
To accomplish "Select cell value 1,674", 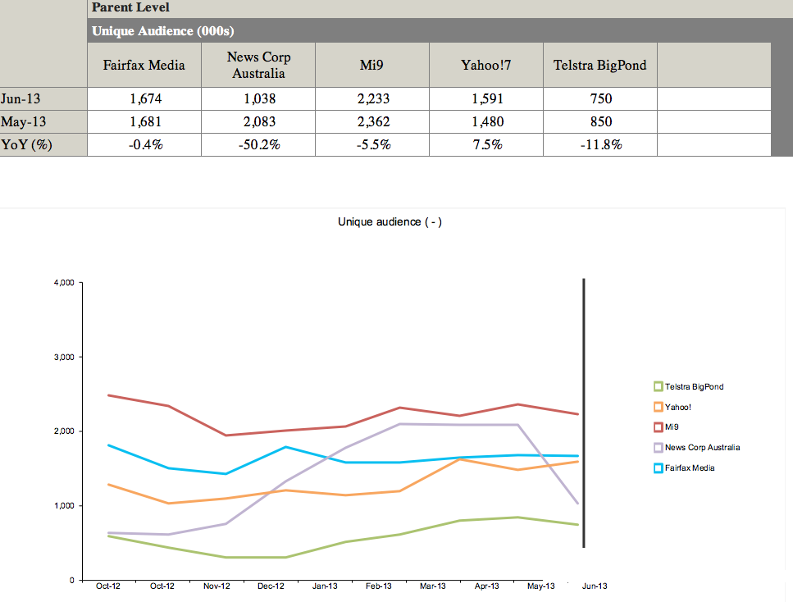I will tap(146, 98).
